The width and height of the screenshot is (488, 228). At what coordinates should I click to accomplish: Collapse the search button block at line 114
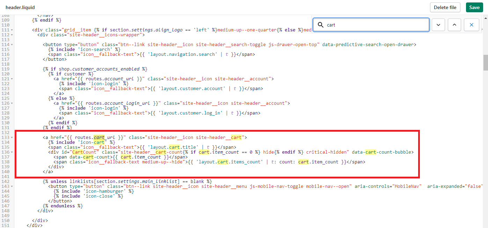[12, 45]
